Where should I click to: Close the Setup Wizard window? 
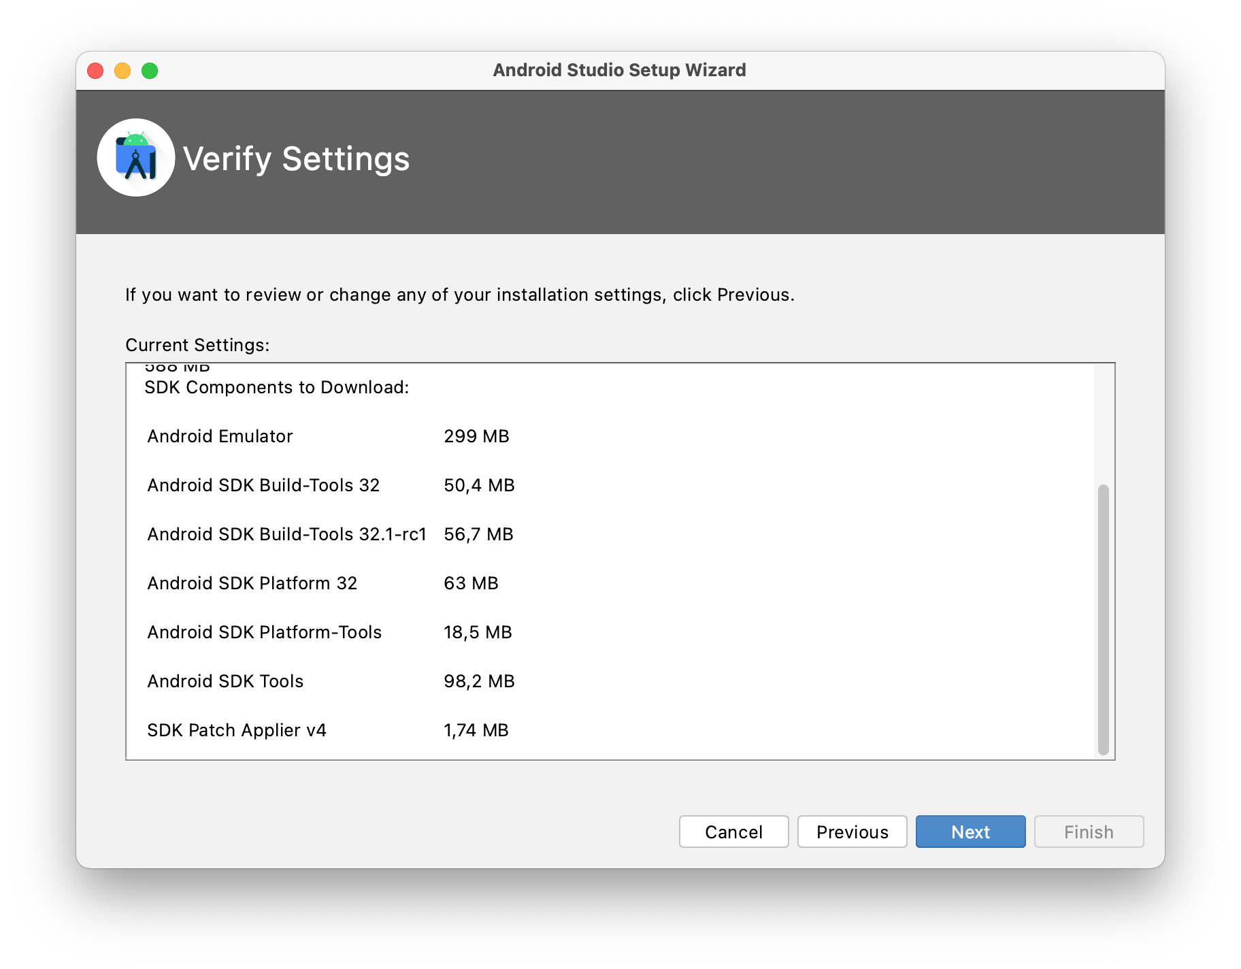coord(95,71)
